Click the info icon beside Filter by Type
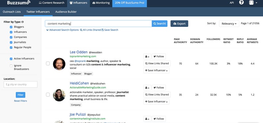Screen dimensions: 263x123 (23, 22)
